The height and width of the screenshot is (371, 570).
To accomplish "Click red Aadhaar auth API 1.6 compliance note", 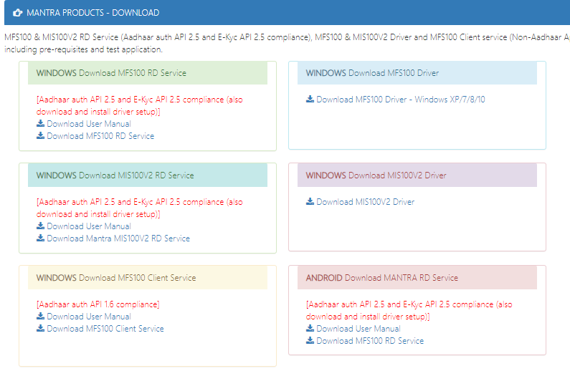I will coord(98,304).
